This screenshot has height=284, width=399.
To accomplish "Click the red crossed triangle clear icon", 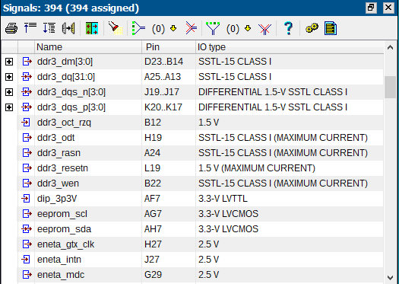I will (x=191, y=28).
